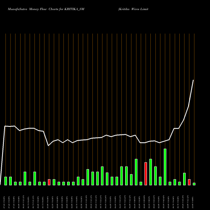The image size is (210, 210).
Task: Click the 'MunafaSutra Money Flow Charts for KRITIKA_SM' title
Action: 46,9
